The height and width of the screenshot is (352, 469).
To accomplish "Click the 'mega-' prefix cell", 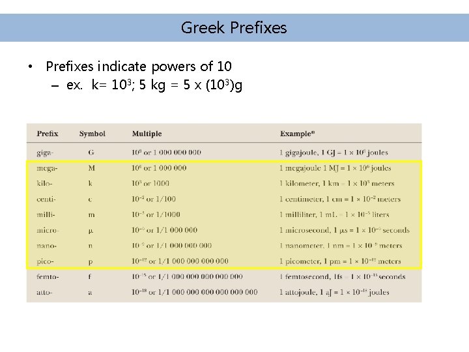I will tap(47, 168).
